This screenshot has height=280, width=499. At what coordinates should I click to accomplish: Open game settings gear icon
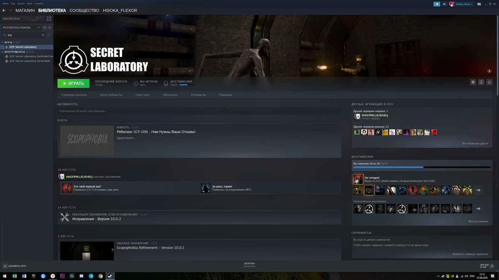coord(473,82)
